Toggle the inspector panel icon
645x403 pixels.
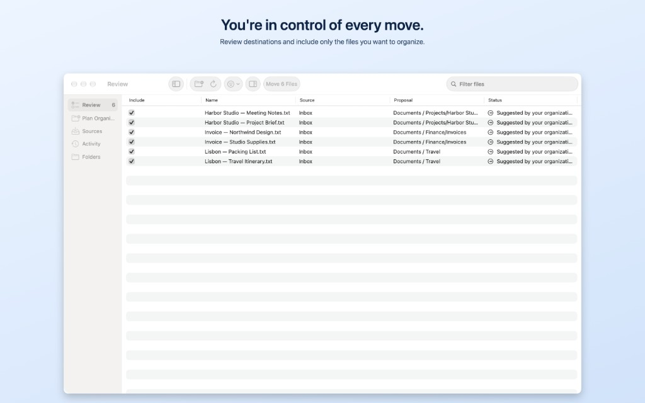(x=253, y=84)
